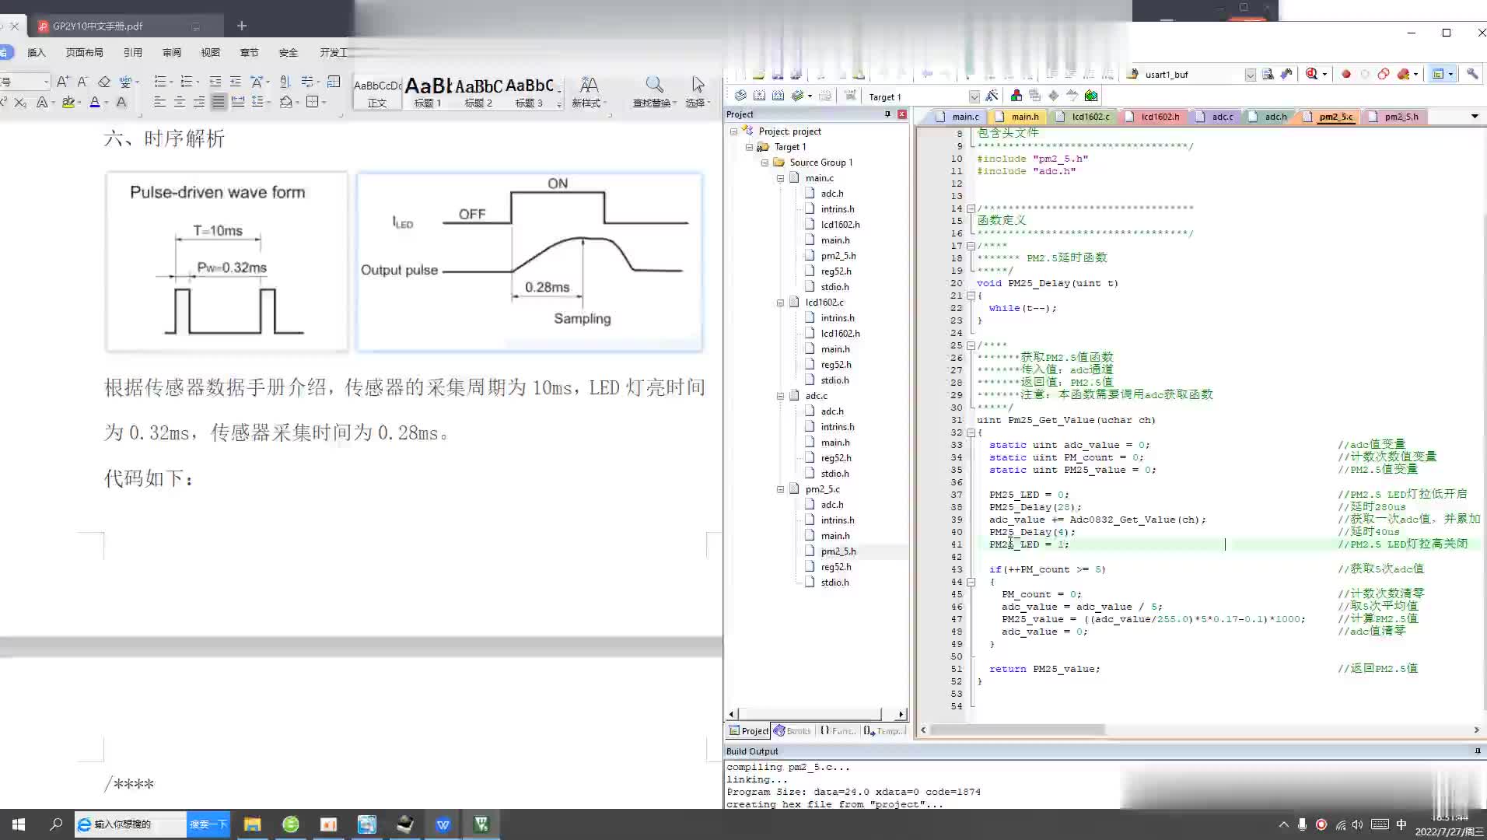Viewport: 1487px width, 840px height.
Task: Open Keil Pack Installer icon
Action: tap(1091, 96)
